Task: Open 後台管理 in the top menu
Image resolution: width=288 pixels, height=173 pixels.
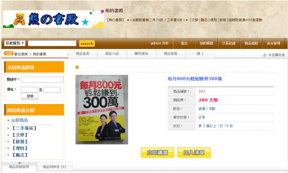Action: click(x=273, y=43)
